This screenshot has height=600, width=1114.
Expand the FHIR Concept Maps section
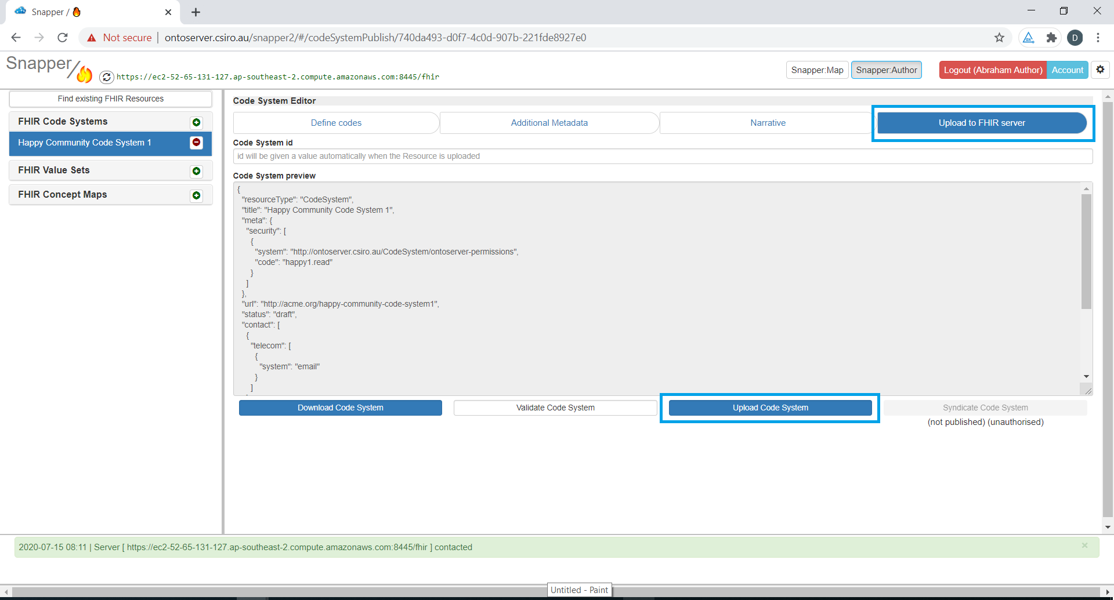63,195
